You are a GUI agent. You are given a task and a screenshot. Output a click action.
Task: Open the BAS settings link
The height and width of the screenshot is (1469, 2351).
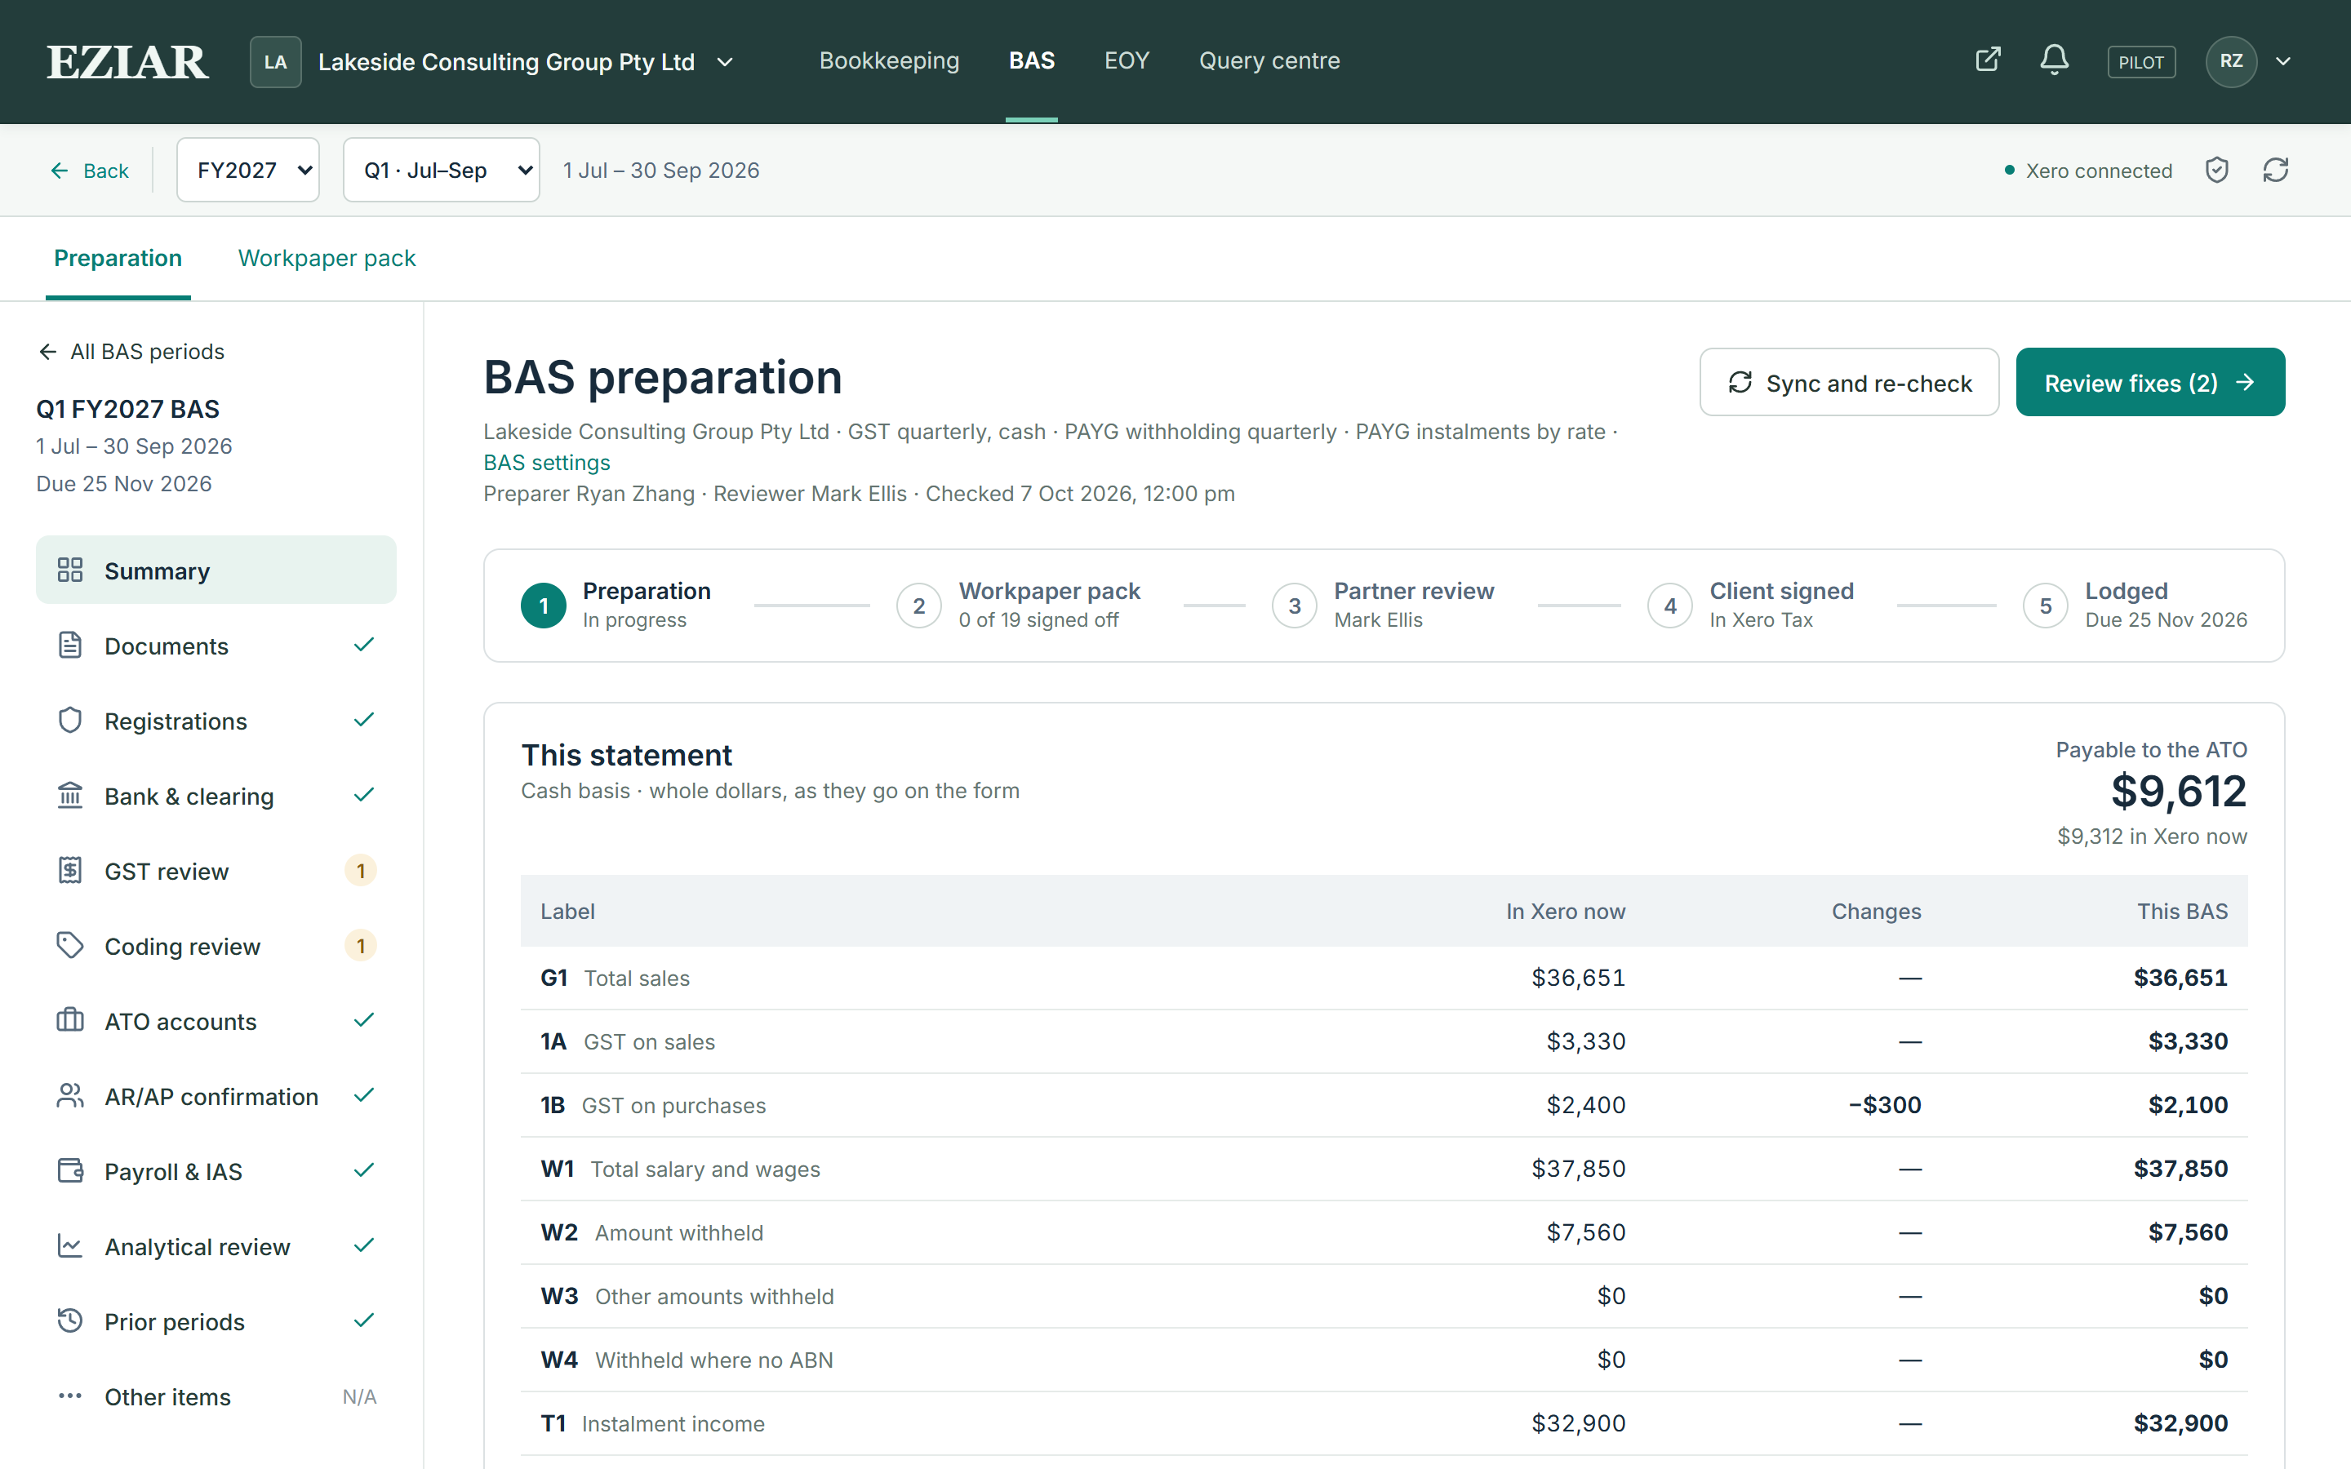547,463
